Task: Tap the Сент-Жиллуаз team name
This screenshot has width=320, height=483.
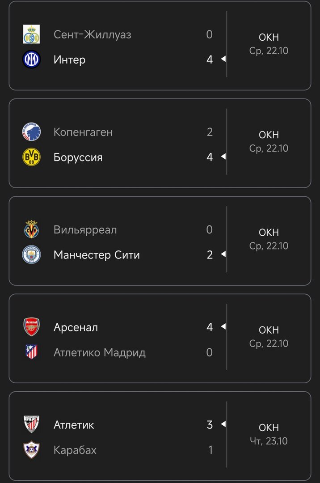Action: 93,34
